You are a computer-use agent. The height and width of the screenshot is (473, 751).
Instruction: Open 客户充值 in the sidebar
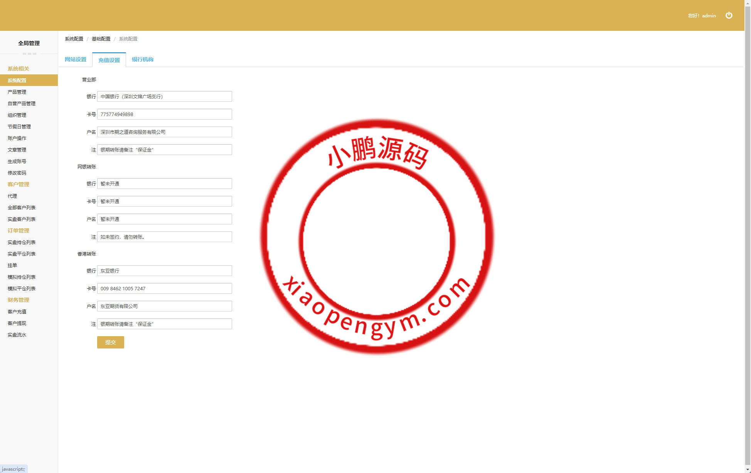[x=17, y=311]
